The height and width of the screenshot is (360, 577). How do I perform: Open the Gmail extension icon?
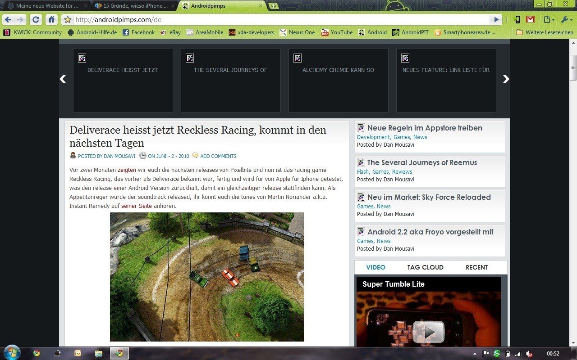tap(530, 20)
